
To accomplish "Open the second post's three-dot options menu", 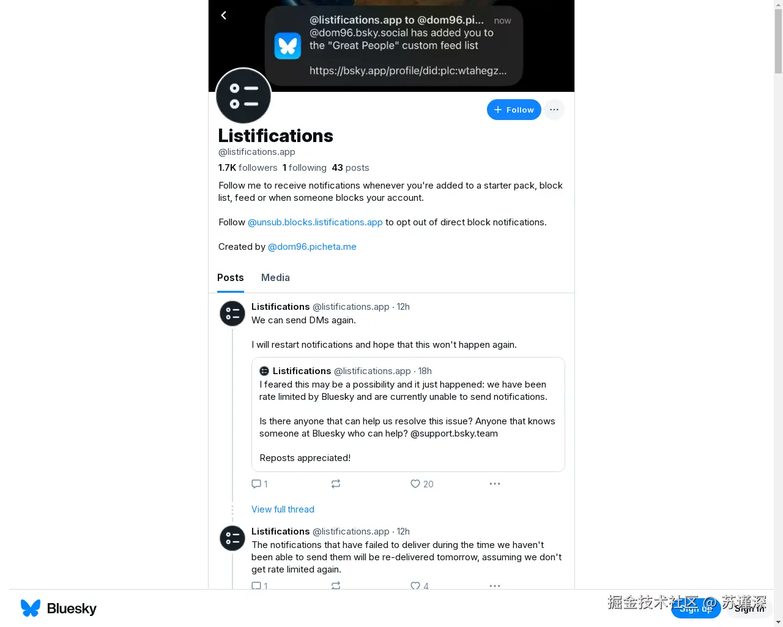I will pos(495,585).
